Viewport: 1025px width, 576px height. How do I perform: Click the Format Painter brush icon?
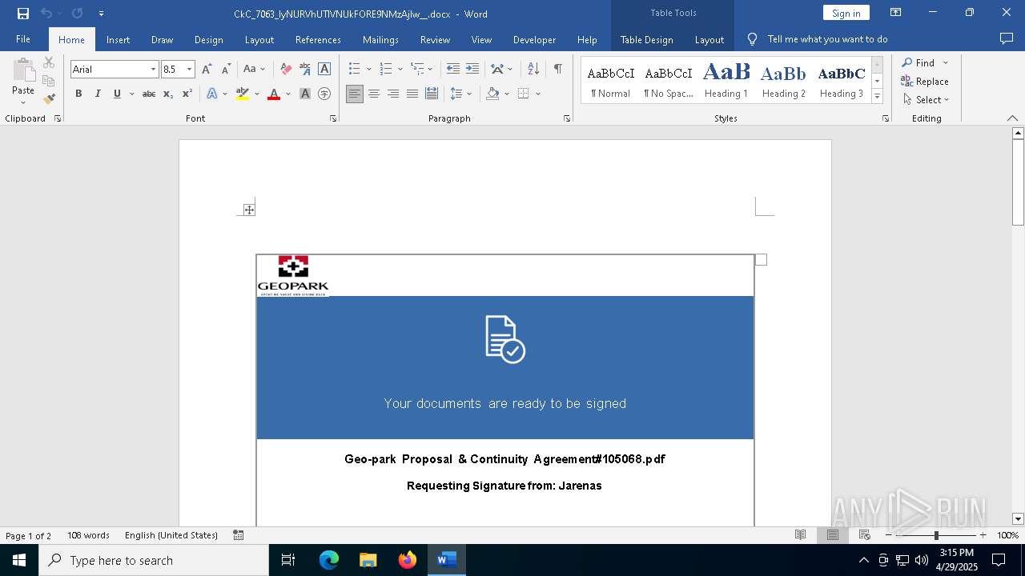click(49, 99)
